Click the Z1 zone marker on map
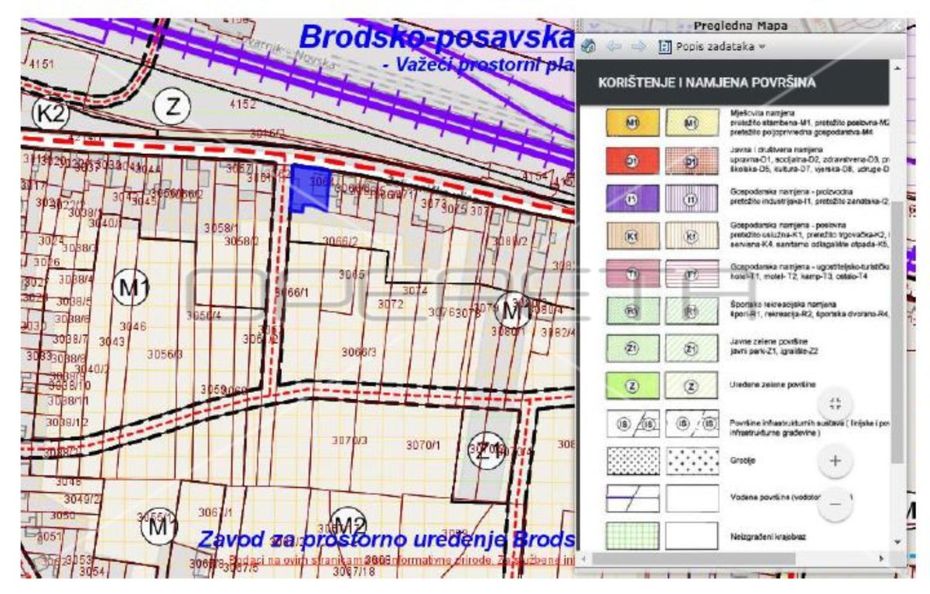The image size is (930, 594). point(486,446)
